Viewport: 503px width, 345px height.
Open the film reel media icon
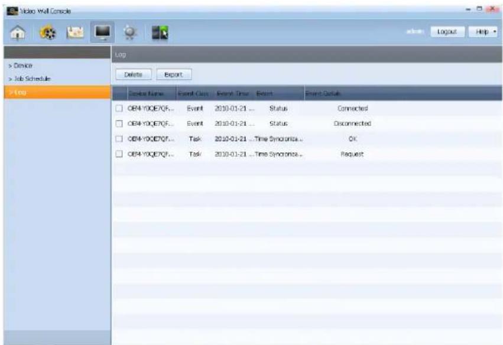47,32
